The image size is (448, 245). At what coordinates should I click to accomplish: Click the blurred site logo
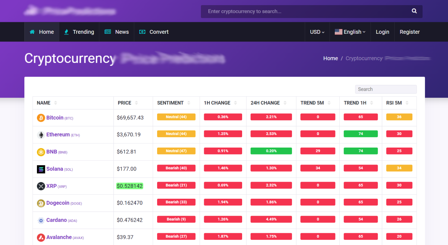coord(70,11)
